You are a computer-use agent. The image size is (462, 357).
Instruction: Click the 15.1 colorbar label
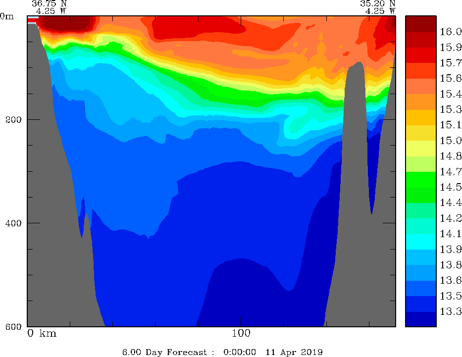pos(451,125)
